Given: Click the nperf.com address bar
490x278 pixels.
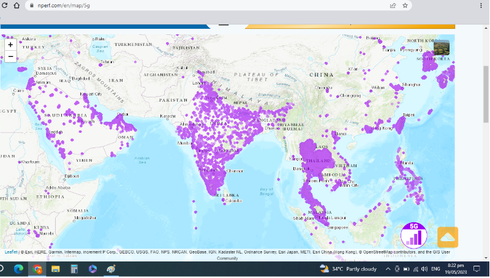Looking at the screenshot, I should (184, 6).
